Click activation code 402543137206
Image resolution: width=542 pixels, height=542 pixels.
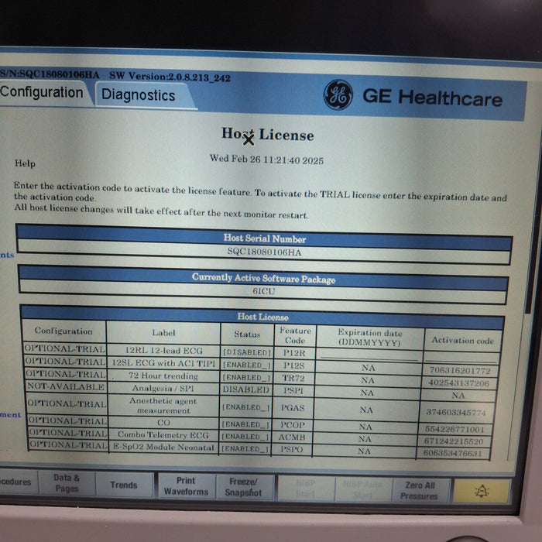click(458, 383)
